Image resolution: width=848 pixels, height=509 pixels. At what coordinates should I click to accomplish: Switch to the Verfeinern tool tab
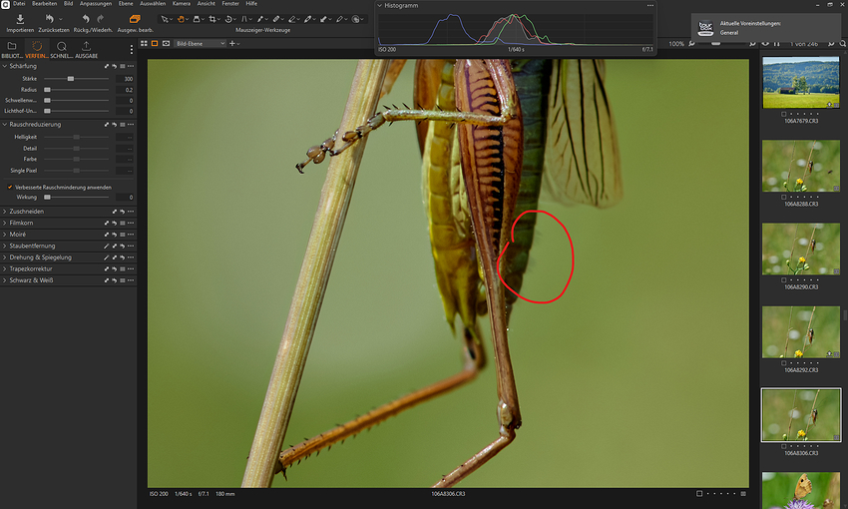point(37,49)
